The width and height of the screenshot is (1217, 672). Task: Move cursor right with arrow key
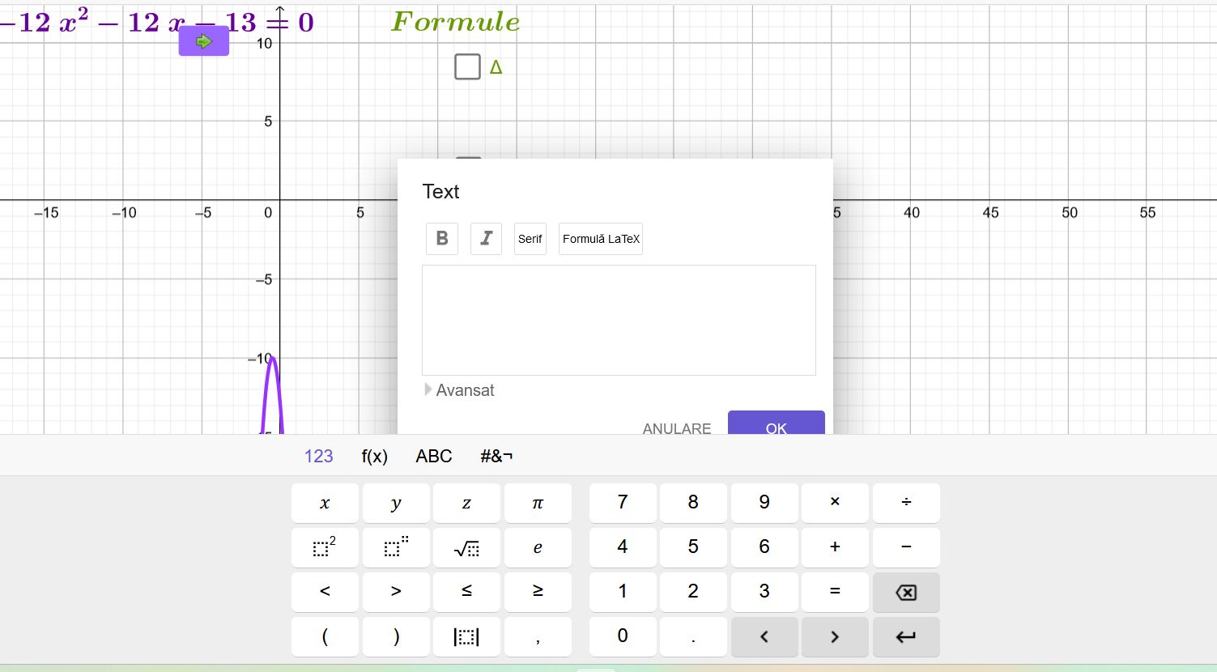coord(835,636)
